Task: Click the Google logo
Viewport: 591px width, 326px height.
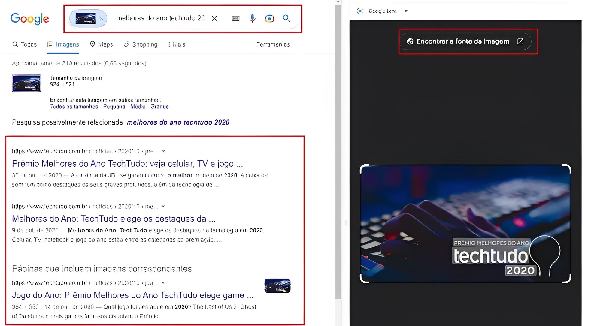Action: tap(29, 19)
